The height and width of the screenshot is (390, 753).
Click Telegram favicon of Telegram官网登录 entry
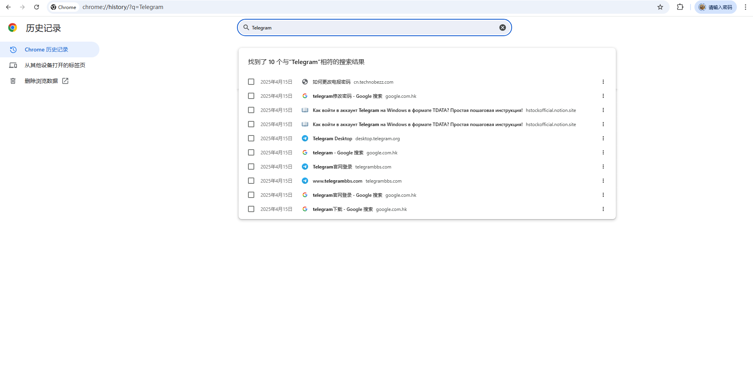[305, 167]
